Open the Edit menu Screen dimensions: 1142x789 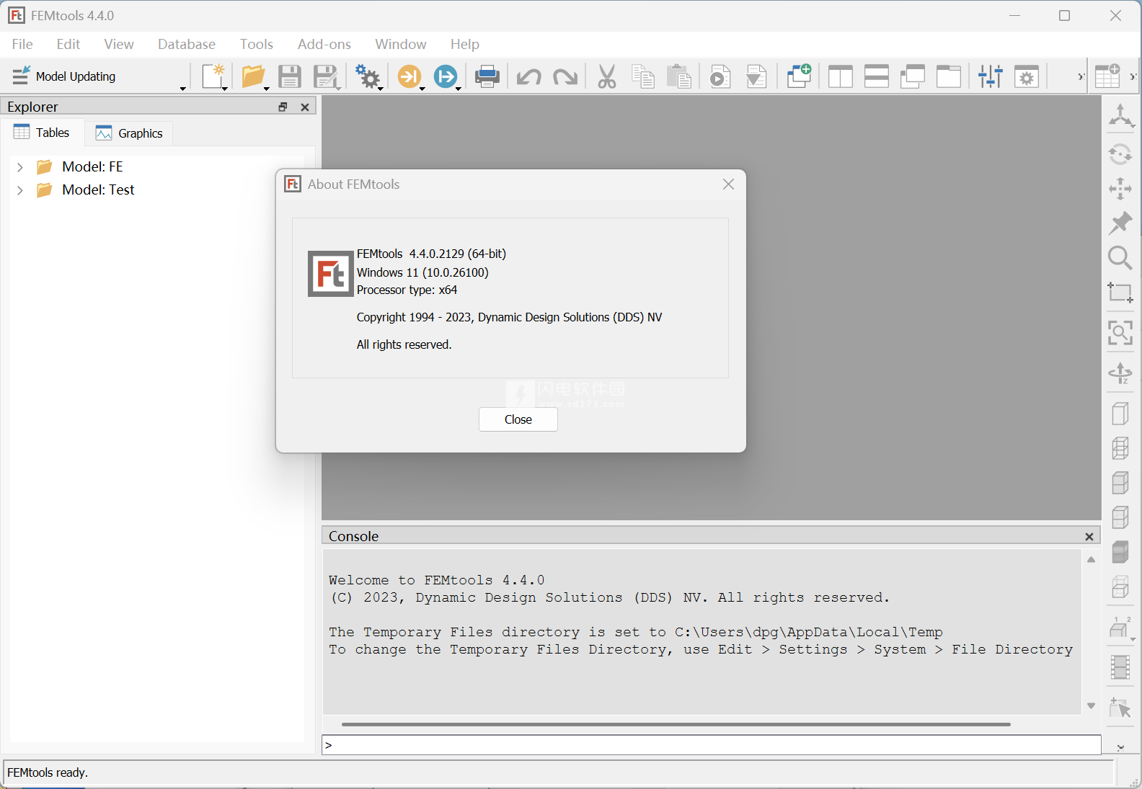[x=68, y=44]
